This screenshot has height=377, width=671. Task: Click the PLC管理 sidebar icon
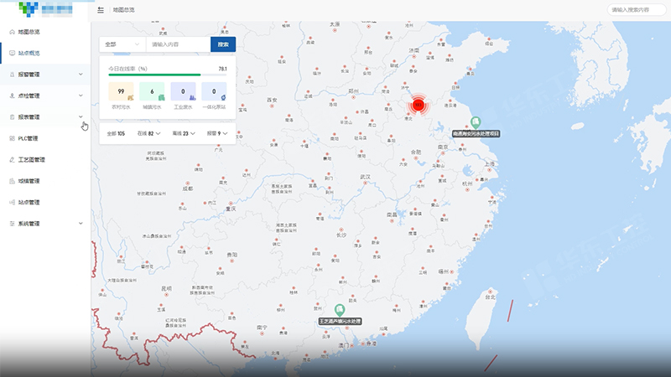pos(11,138)
